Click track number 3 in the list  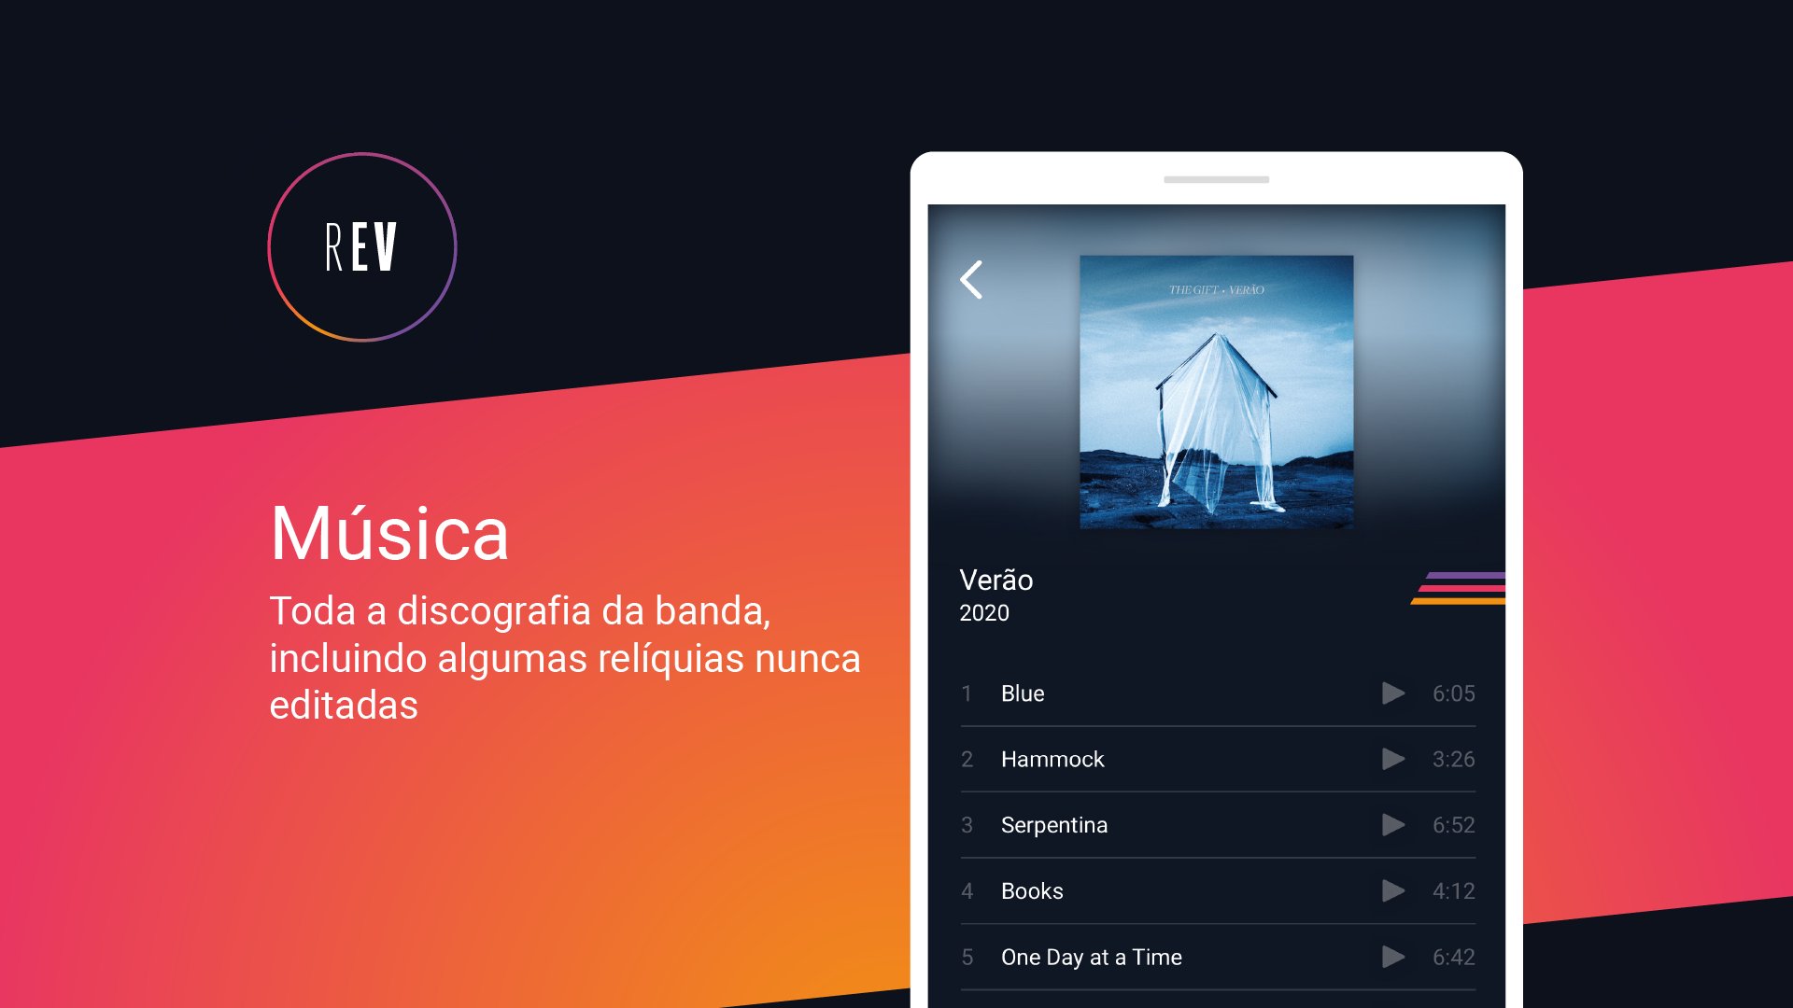pos(967,825)
